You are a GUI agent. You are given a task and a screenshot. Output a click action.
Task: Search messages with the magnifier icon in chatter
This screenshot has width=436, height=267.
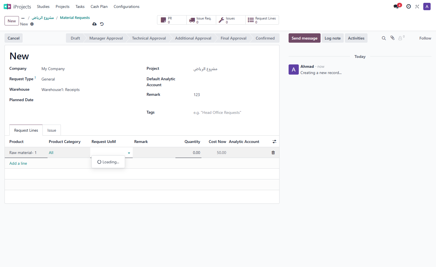click(384, 38)
